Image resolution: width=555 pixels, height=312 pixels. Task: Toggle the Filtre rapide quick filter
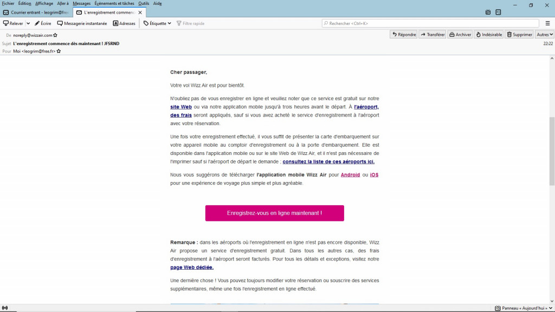190,23
